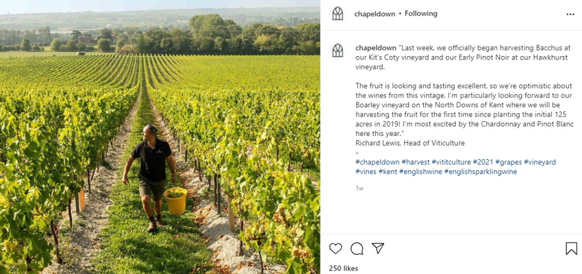Click chapeldown avatar beside the caption
The width and height of the screenshot is (582, 274).
pyautogui.click(x=338, y=51)
